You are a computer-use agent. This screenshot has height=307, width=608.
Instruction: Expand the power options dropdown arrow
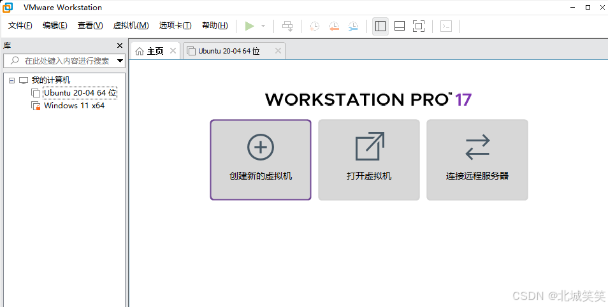[263, 26]
